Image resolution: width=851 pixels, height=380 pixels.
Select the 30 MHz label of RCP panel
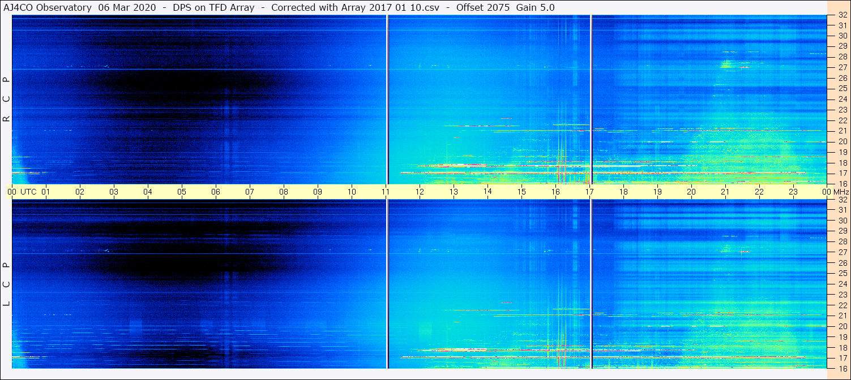coord(842,36)
